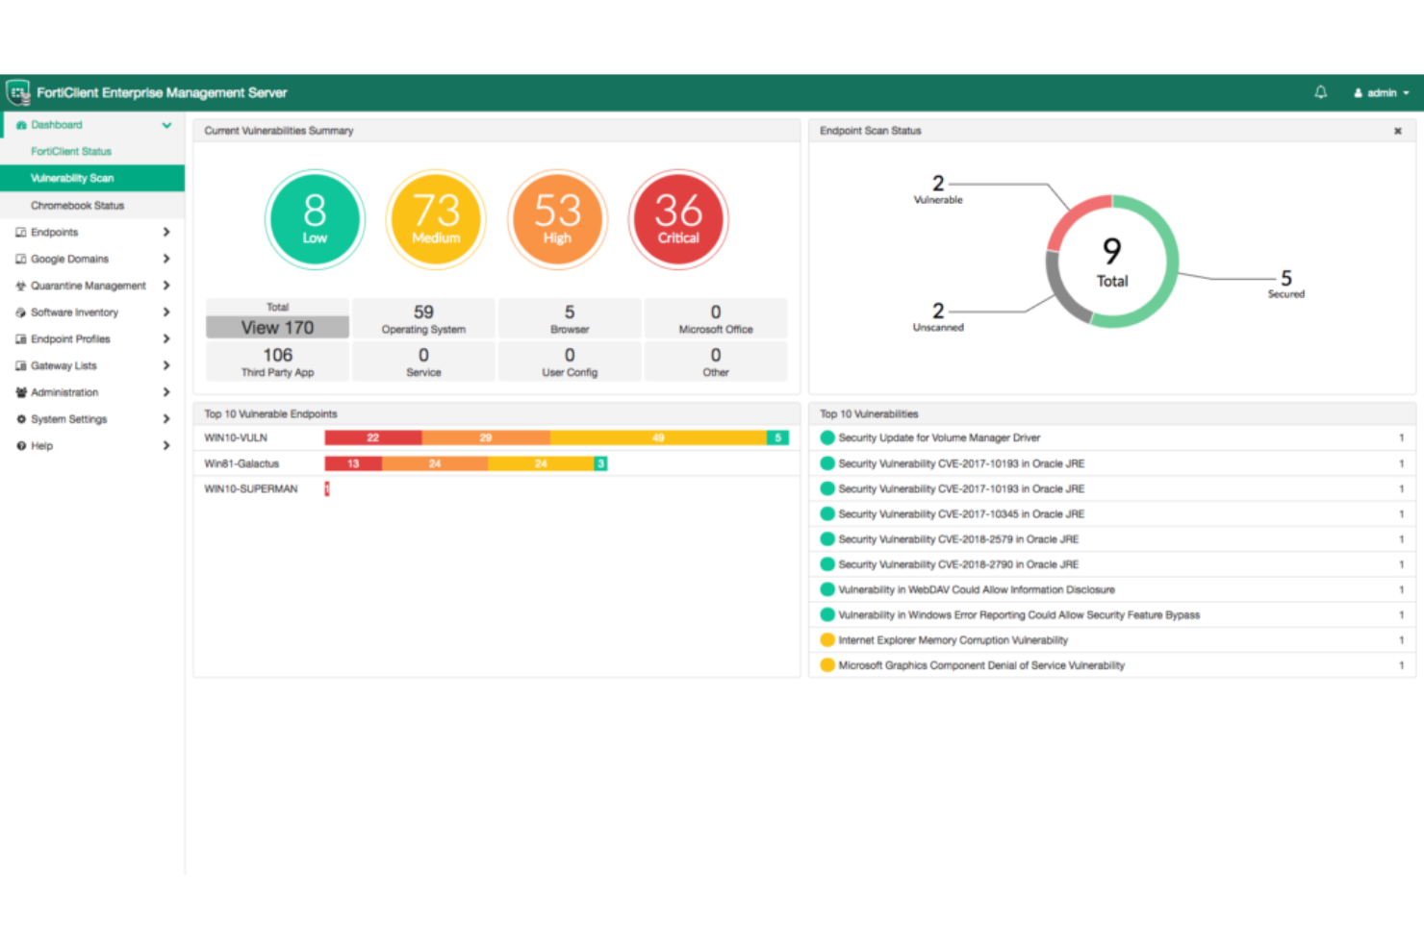This screenshot has width=1424, height=949.
Task: Click the 73 Medium vulnerabilities circle
Action: (x=436, y=219)
